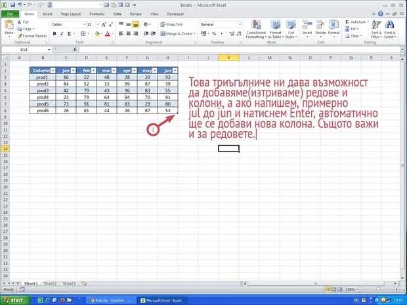Toggle Underline formatting
The width and height of the screenshot is (407, 305).
[x=69, y=33]
